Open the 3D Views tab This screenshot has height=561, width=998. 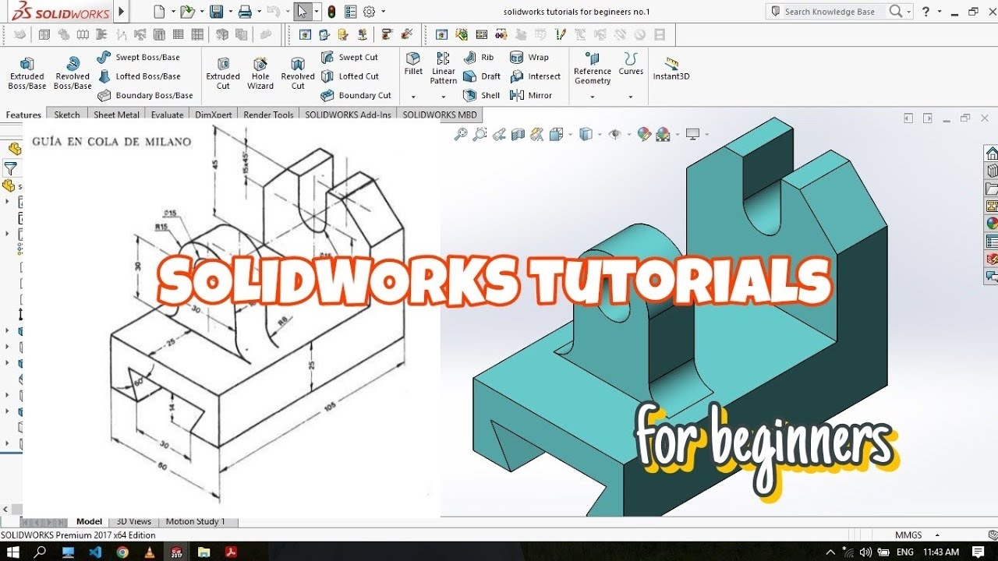(133, 521)
